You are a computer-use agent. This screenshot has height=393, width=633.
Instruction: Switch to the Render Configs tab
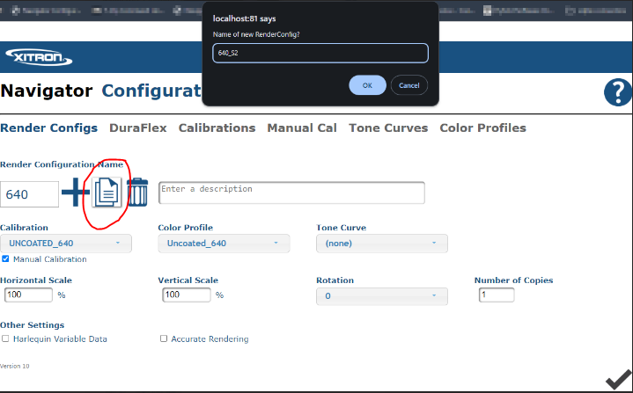point(48,127)
